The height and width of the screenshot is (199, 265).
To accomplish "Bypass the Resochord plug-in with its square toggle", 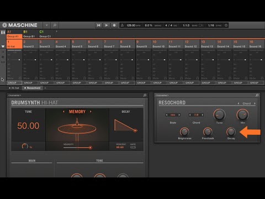I will [25, 88].
